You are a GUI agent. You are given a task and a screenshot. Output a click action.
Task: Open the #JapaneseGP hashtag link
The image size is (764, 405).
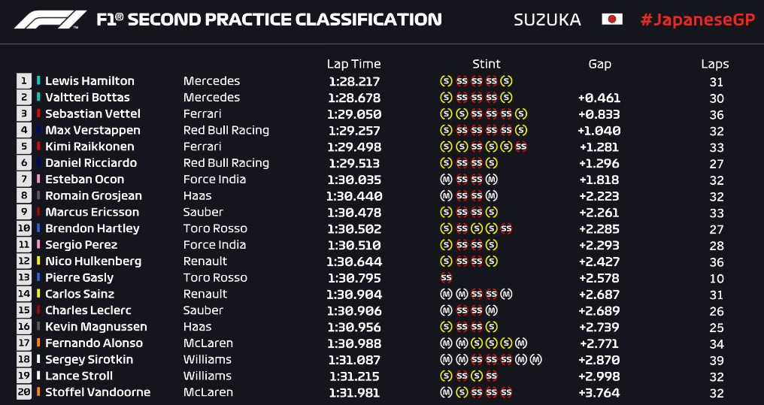[x=697, y=20]
